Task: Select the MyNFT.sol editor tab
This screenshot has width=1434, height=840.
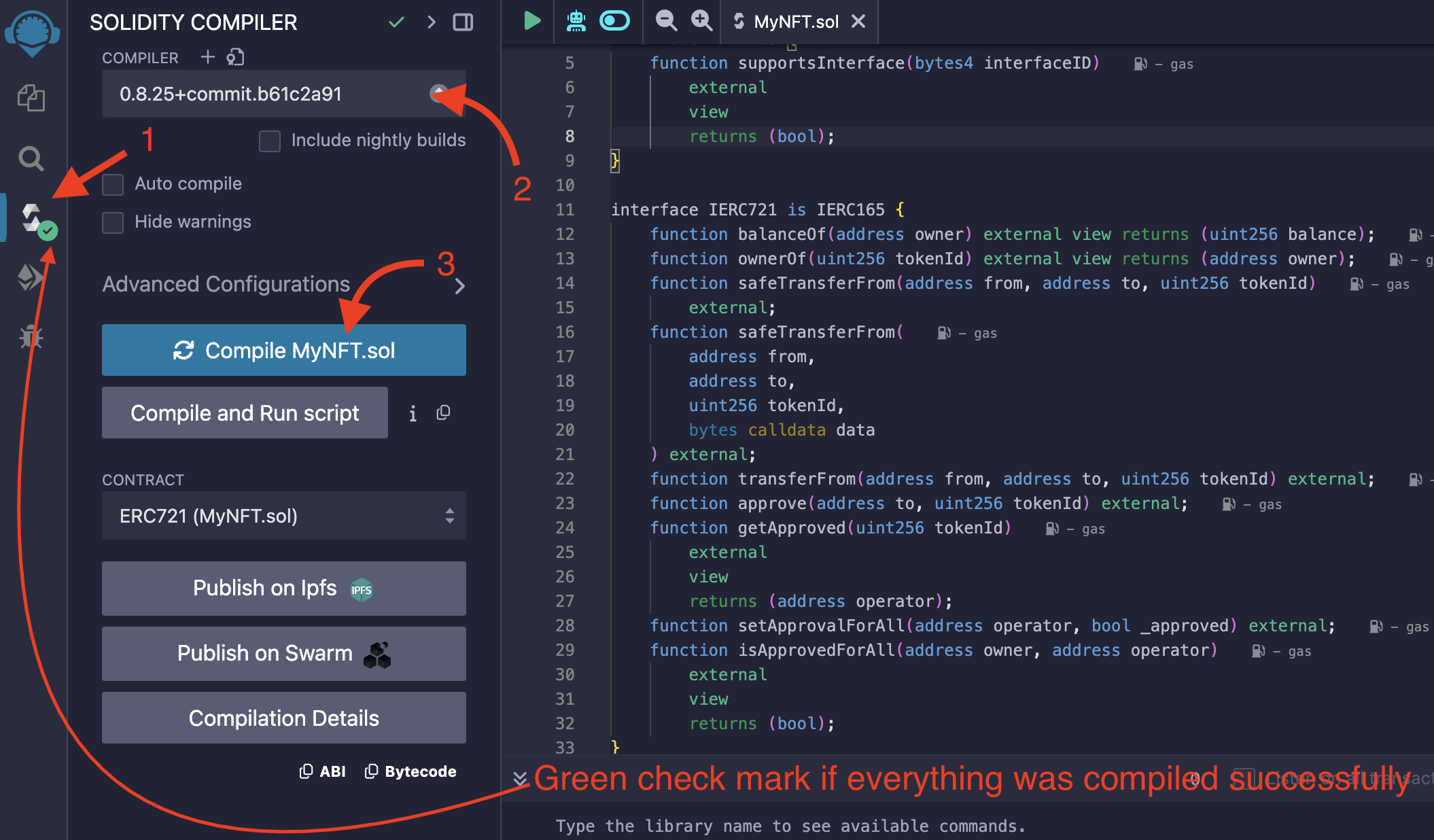Action: (x=795, y=20)
